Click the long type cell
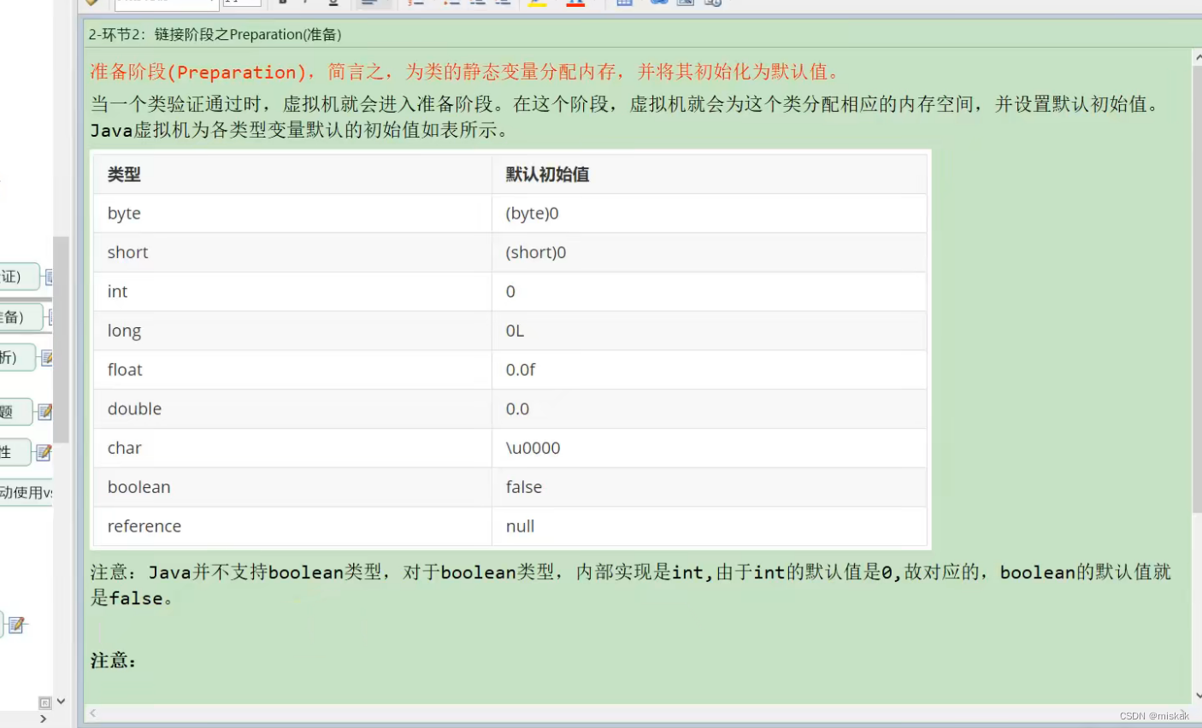The width and height of the screenshot is (1202, 728). [x=293, y=331]
